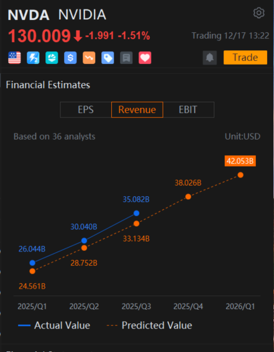Click the 2025/Q1 predicted point 24.561B
274x352 pixels.
tap(32, 271)
